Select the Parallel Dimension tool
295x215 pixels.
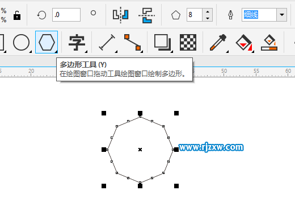107,42
